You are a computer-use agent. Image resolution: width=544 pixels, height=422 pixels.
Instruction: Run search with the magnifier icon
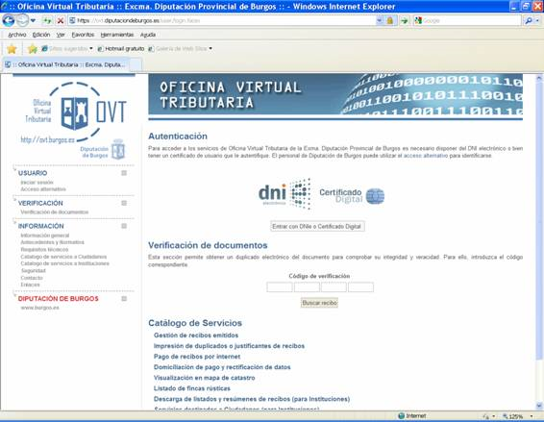tap(529, 21)
